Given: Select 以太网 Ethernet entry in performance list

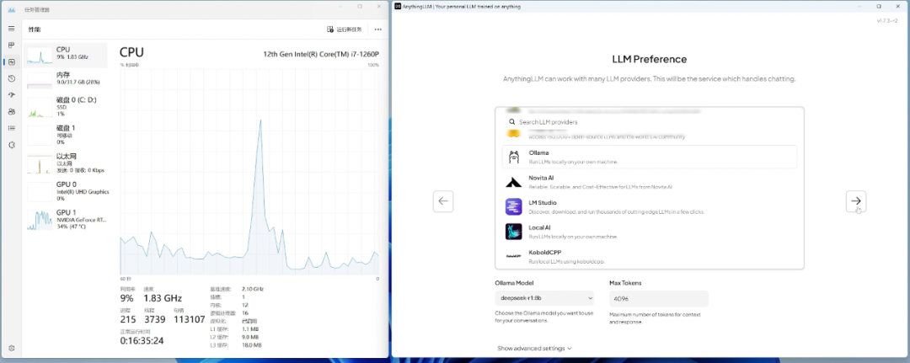Looking at the screenshot, I should pyautogui.click(x=66, y=163).
